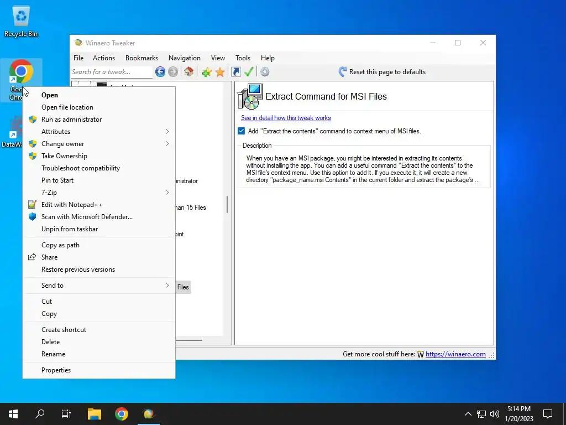
Task: Choose Rename in context menu
Action: [99, 354]
